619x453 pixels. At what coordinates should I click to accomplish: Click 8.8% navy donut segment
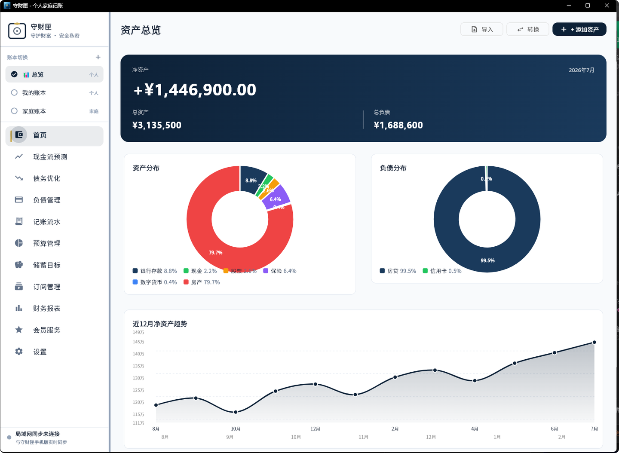pyautogui.click(x=252, y=180)
